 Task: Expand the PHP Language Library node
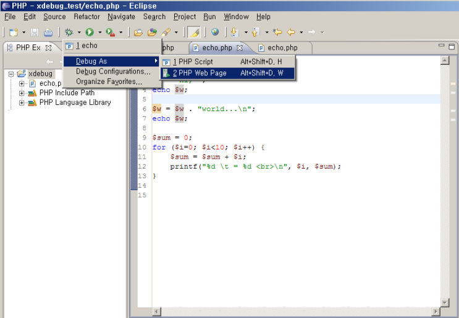pos(22,103)
